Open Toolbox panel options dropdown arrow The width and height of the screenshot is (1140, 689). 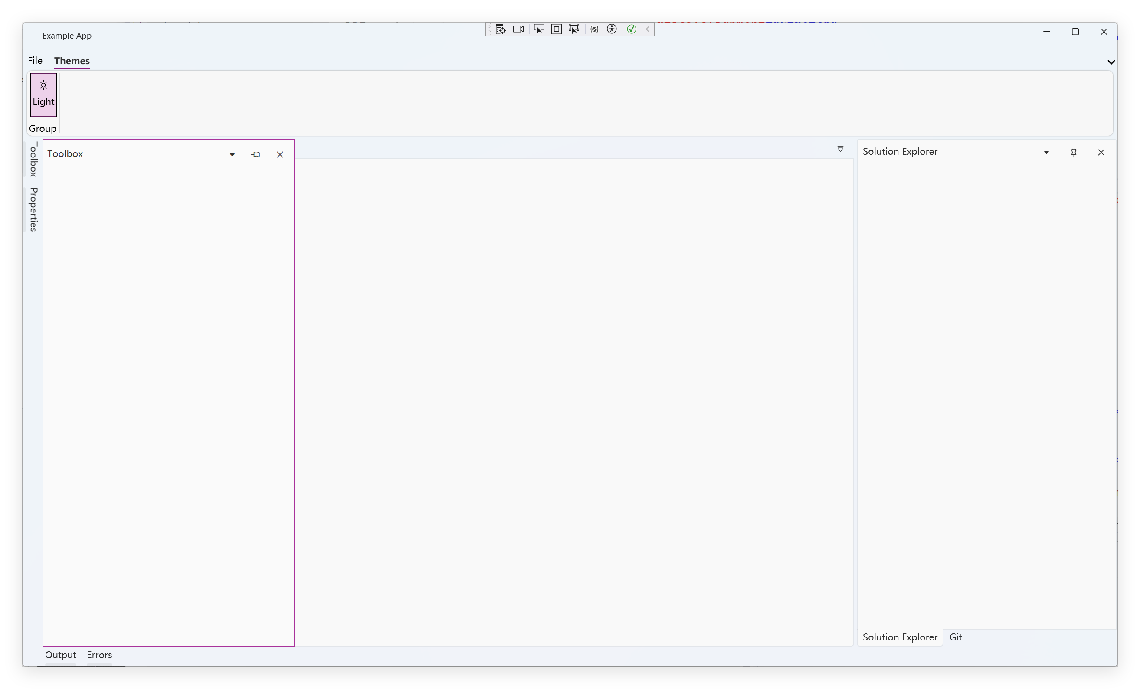click(232, 154)
